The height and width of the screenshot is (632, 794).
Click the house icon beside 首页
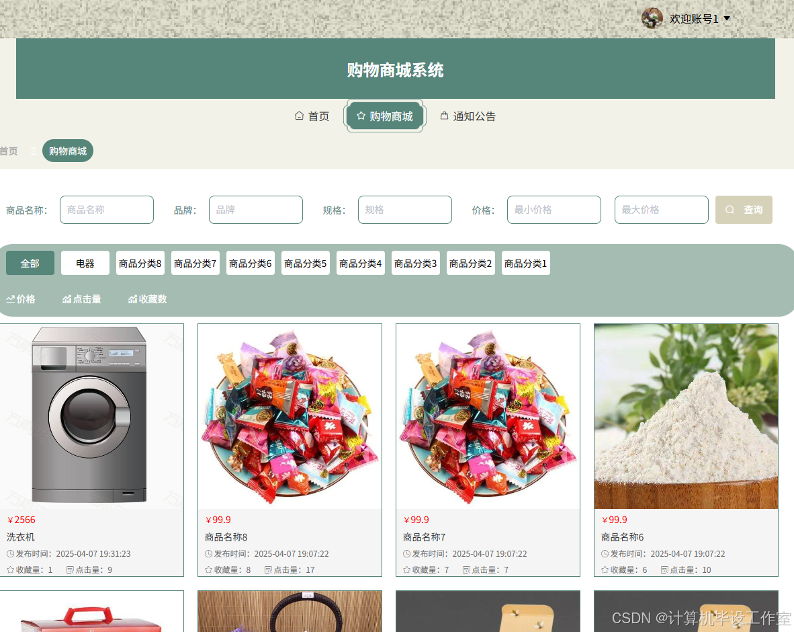pyautogui.click(x=300, y=116)
